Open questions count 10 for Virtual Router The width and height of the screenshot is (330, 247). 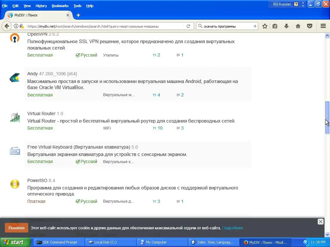click(x=158, y=128)
